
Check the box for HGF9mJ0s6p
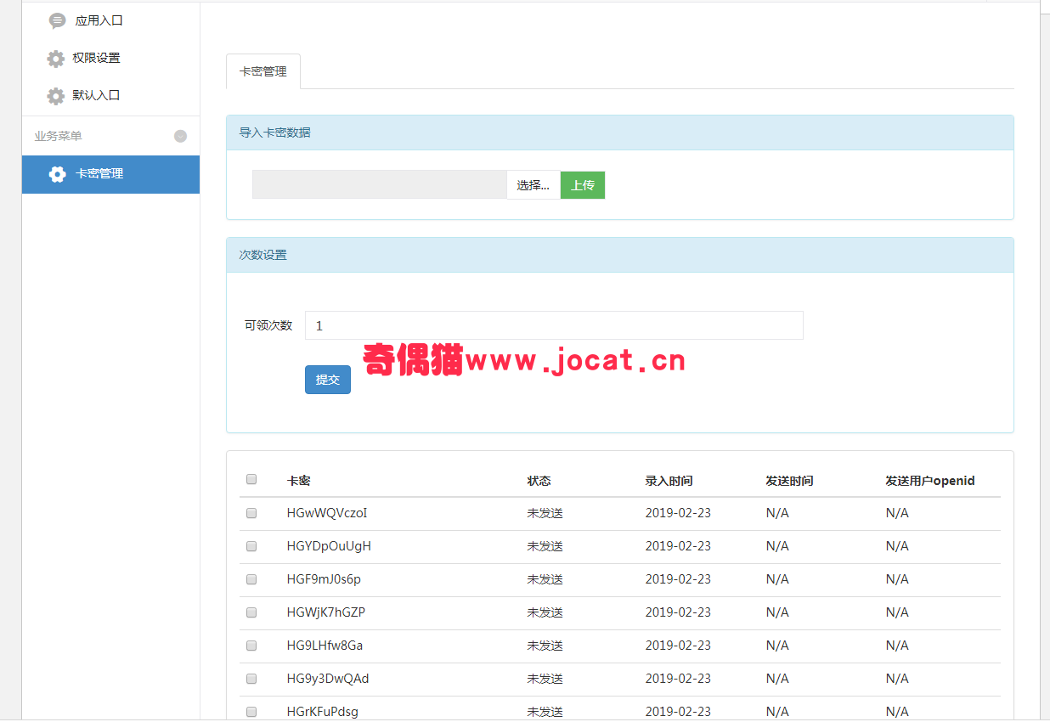pyautogui.click(x=251, y=579)
